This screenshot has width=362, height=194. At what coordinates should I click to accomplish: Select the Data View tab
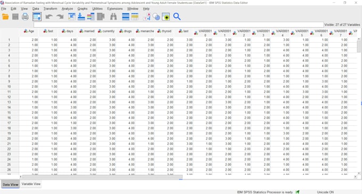coord(11,184)
